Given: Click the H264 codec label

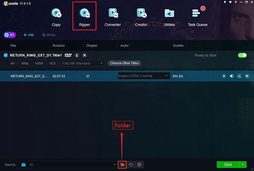Looking at the screenshot, I should coord(39,63).
